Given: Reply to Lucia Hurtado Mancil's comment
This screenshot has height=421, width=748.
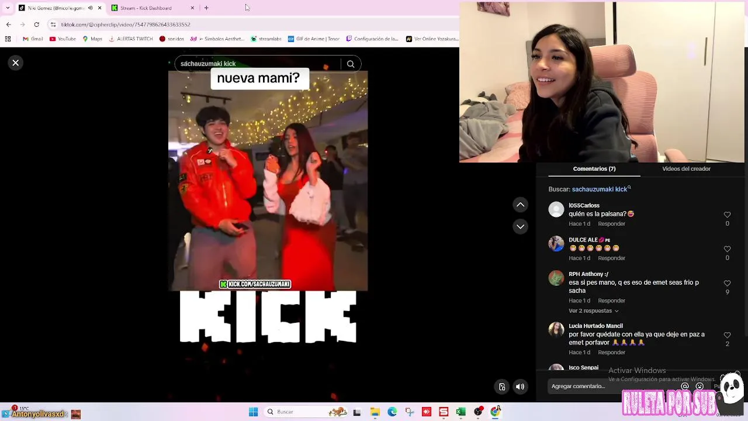Looking at the screenshot, I should click(611, 353).
